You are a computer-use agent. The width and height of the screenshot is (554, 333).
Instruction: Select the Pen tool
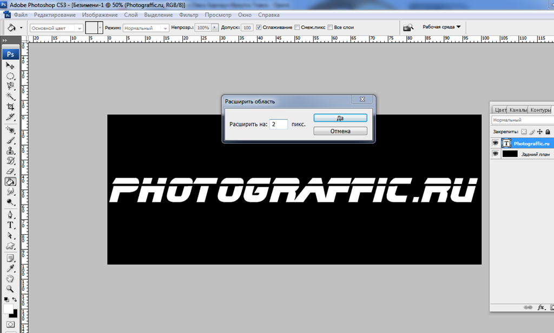pos(10,215)
